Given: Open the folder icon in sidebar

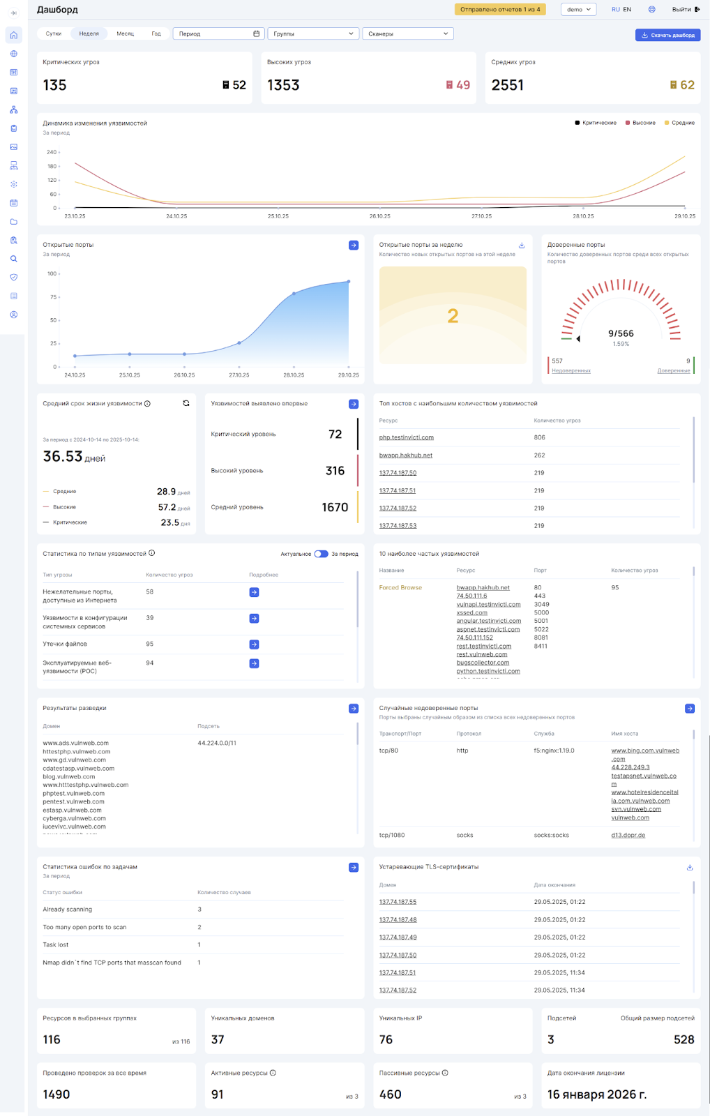Looking at the screenshot, I should tap(13, 222).
